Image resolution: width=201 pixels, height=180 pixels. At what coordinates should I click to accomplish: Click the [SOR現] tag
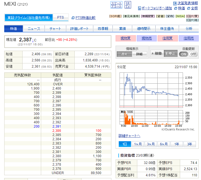point(115,16)
